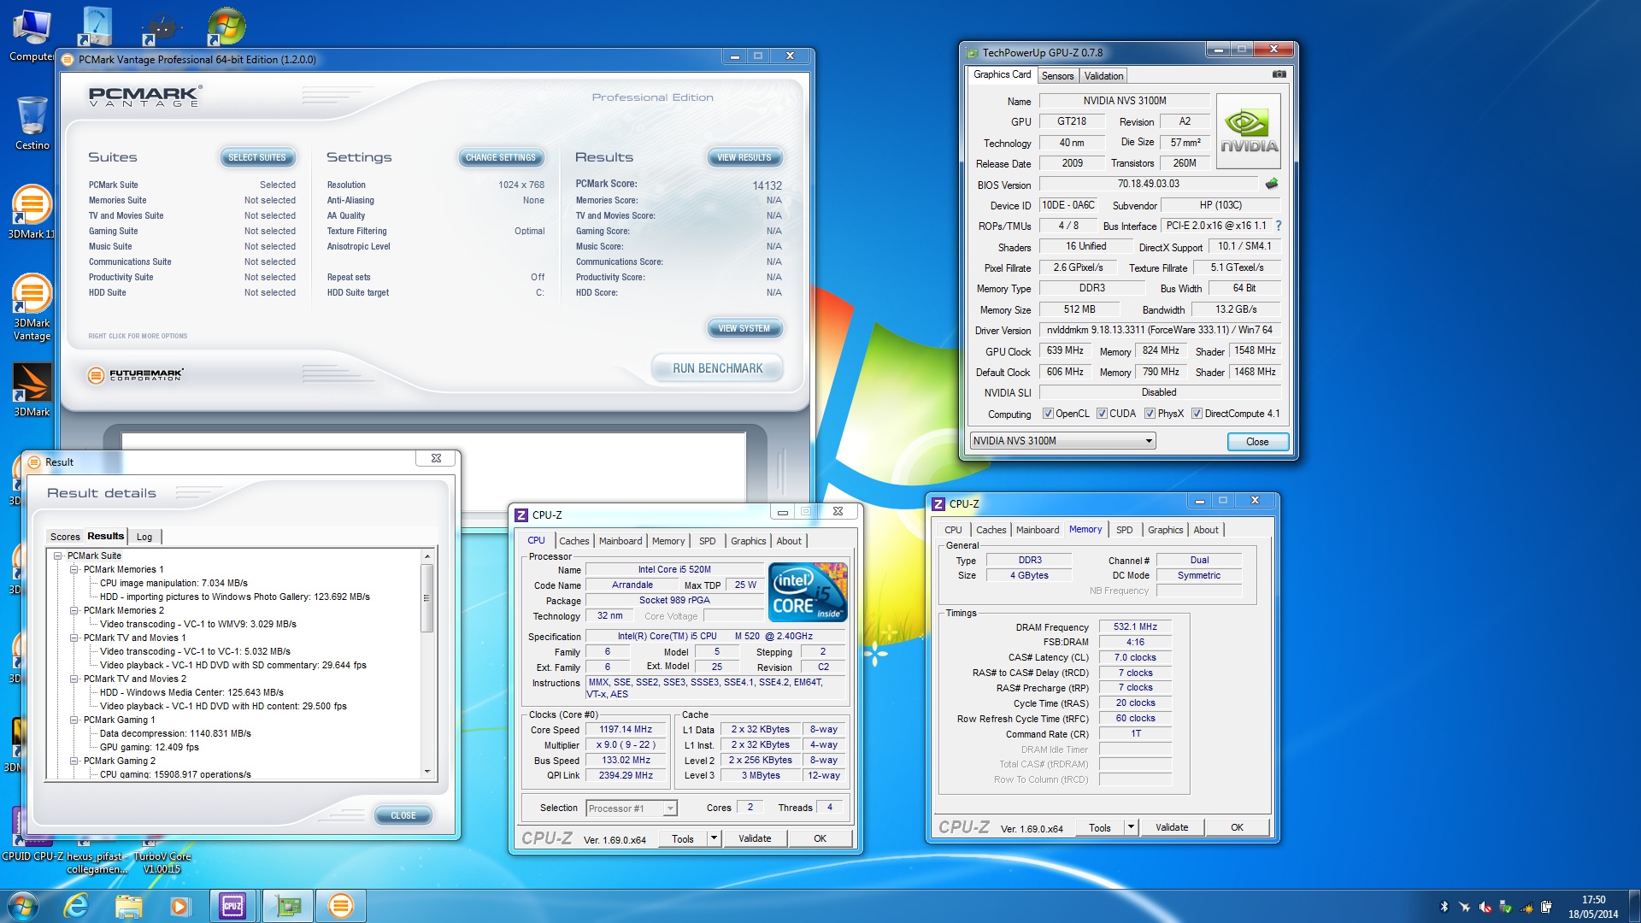Open the Recycle Bin (Cestino) icon
This screenshot has width=1641, height=923.
tap(32, 123)
